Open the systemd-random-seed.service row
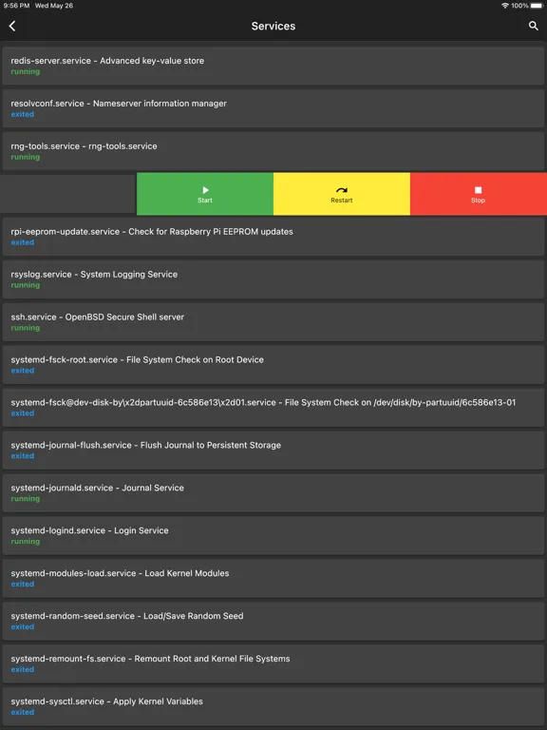This screenshot has height=730, width=547. pos(273,621)
